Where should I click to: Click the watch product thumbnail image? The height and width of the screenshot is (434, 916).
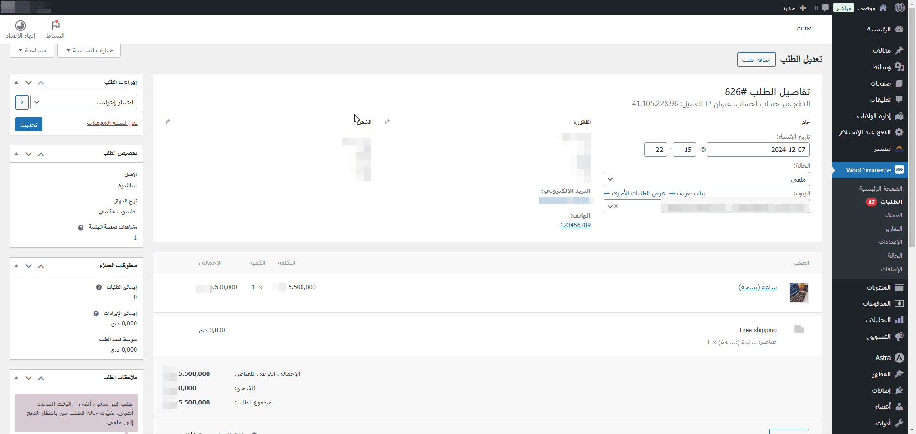[799, 293]
